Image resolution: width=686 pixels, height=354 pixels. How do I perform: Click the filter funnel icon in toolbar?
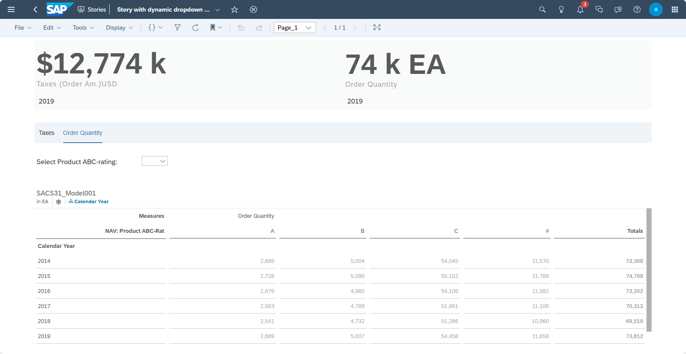[x=177, y=27]
